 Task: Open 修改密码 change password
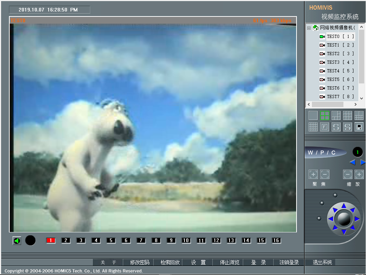tap(140, 262)
